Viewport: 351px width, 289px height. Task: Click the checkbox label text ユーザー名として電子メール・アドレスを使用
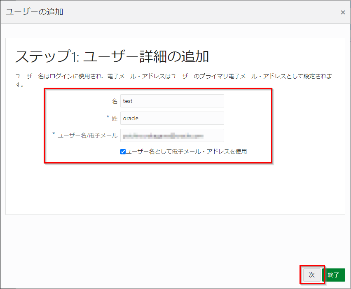186,151
